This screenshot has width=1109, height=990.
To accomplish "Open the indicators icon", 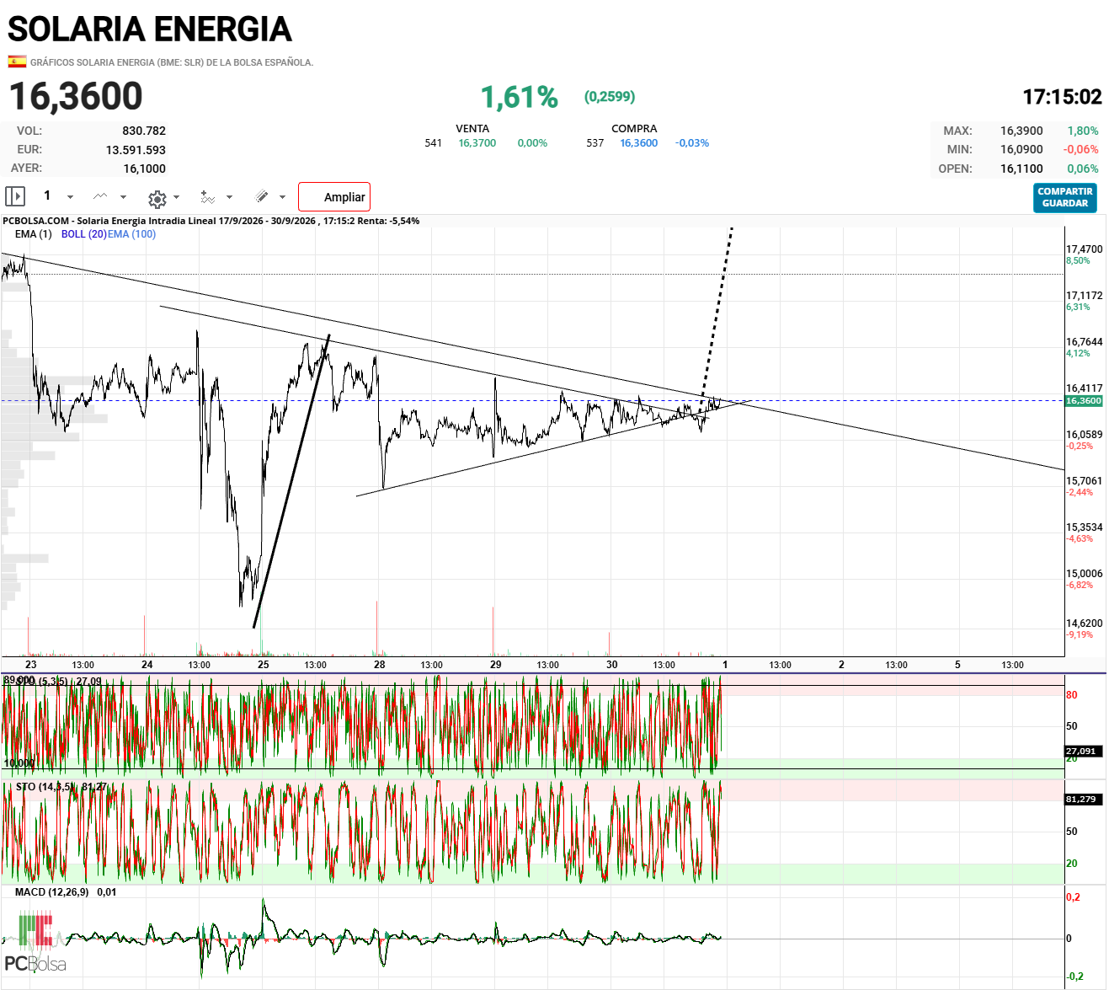I will 207,197.
